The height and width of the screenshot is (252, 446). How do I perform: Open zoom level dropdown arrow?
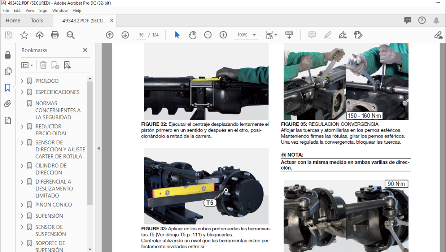coord(254,35)
